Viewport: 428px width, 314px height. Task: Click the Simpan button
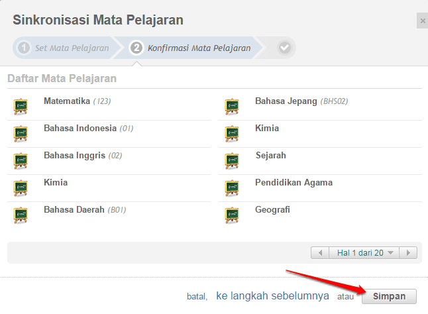point(389,296)
